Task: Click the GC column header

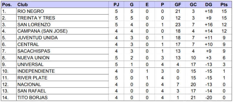Action: pyautogui.click(x=193, y=4)
